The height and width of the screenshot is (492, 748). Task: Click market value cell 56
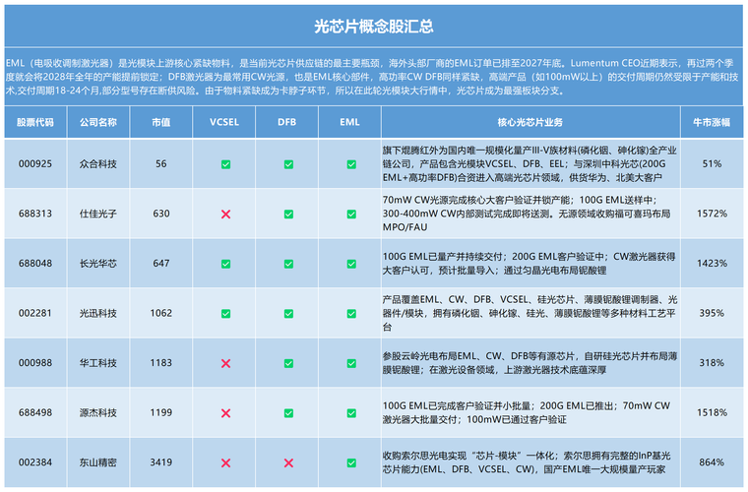point(161,164)
